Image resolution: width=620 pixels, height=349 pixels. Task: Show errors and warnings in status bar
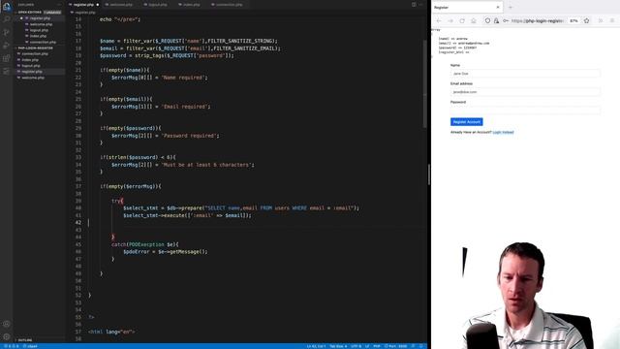[11, 346]
